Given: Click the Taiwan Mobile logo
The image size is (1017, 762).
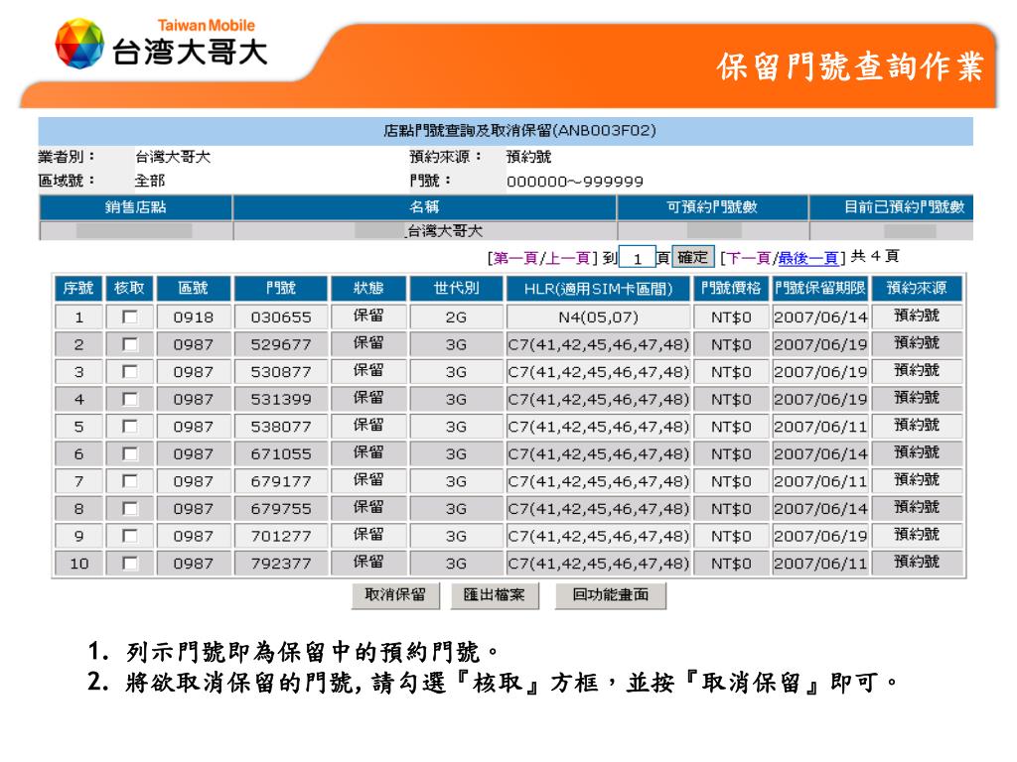Looking at the screenshot, I should [x=161, y=44].
